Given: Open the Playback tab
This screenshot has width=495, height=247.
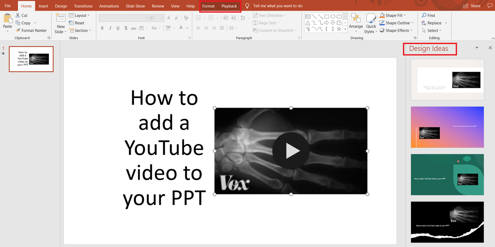Looking at the screenshot, I should 229,6.
